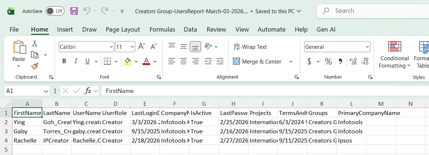The width and height of the screenshot is (429, 155).
Task: Open the File menu
Action: 14,29
